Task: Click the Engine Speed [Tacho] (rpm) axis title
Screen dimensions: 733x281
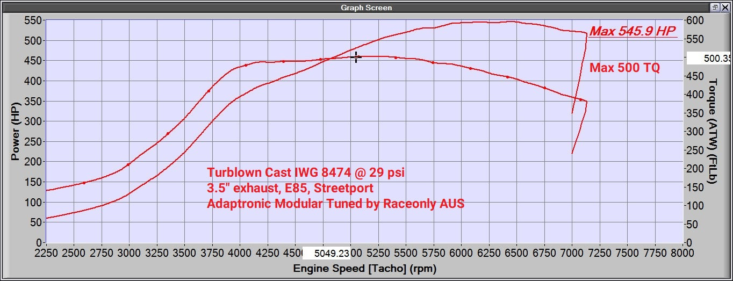Action: click(365, 268)
